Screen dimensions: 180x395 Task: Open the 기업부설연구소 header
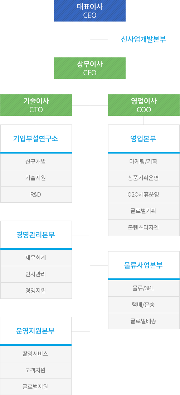tap(36, 138)
